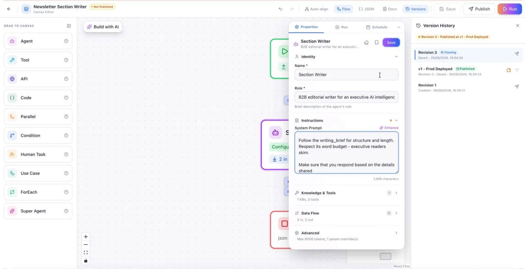Select the Super Agent node type
The height and width of the screenshot is (269, 526).
pyautogui.click(x=38, y=211)
